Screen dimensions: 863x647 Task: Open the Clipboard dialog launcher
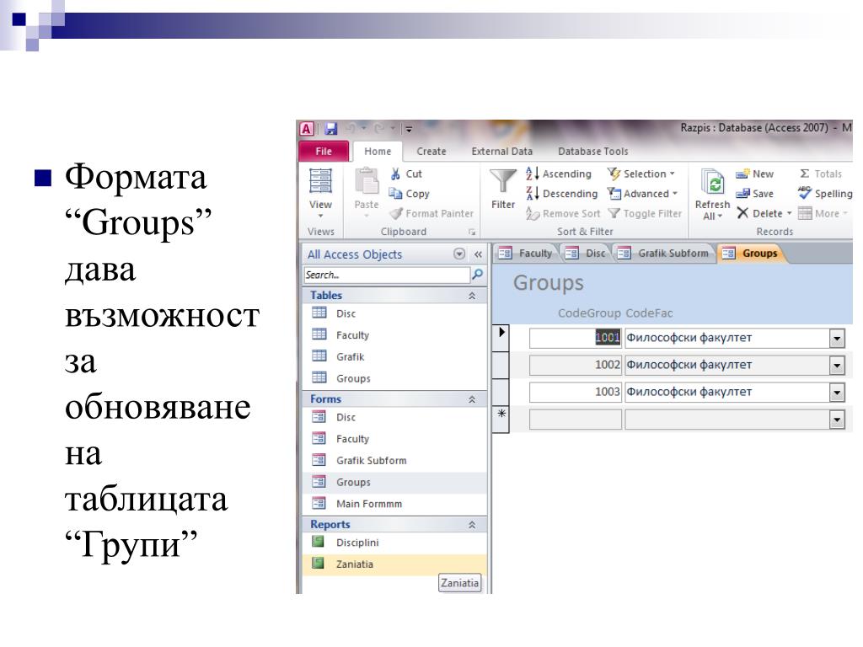point(472,232)
